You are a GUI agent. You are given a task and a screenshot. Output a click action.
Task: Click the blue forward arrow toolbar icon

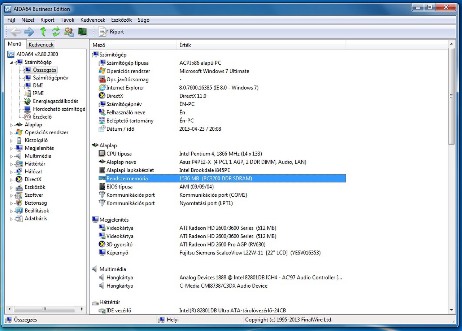[x=29, y=32]
